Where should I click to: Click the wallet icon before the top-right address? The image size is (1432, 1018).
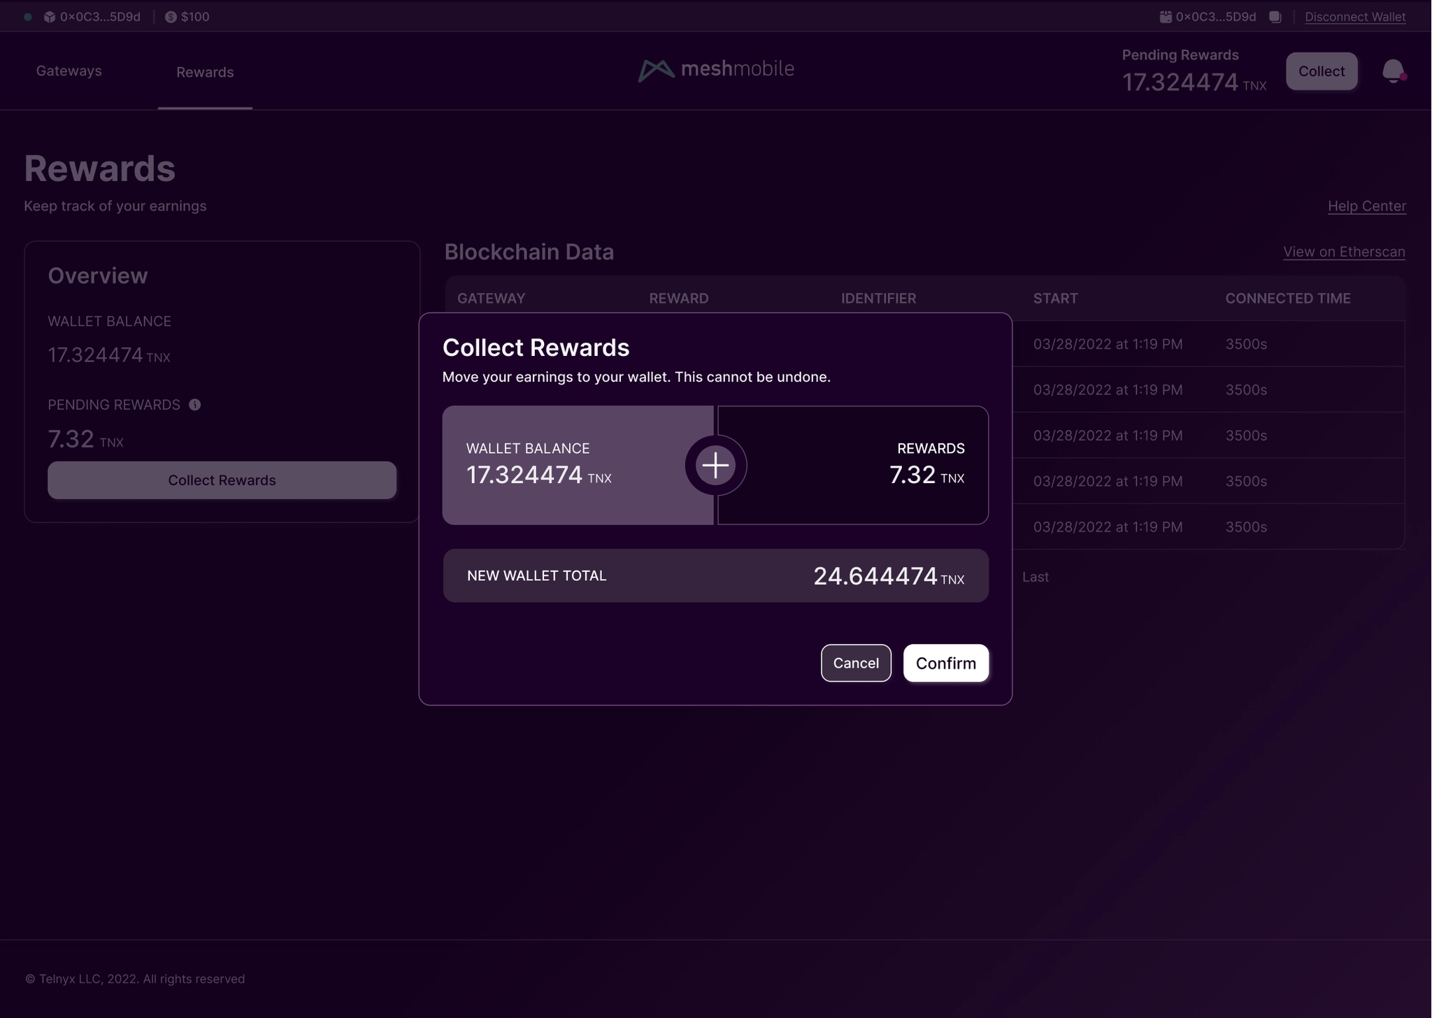pos(1166,17)
